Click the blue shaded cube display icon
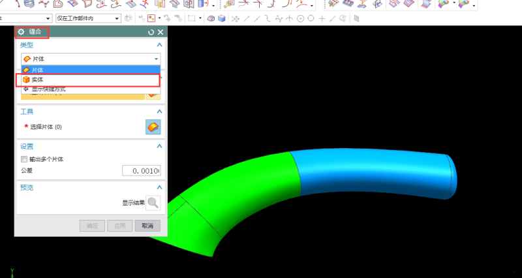 coord(222,18)
